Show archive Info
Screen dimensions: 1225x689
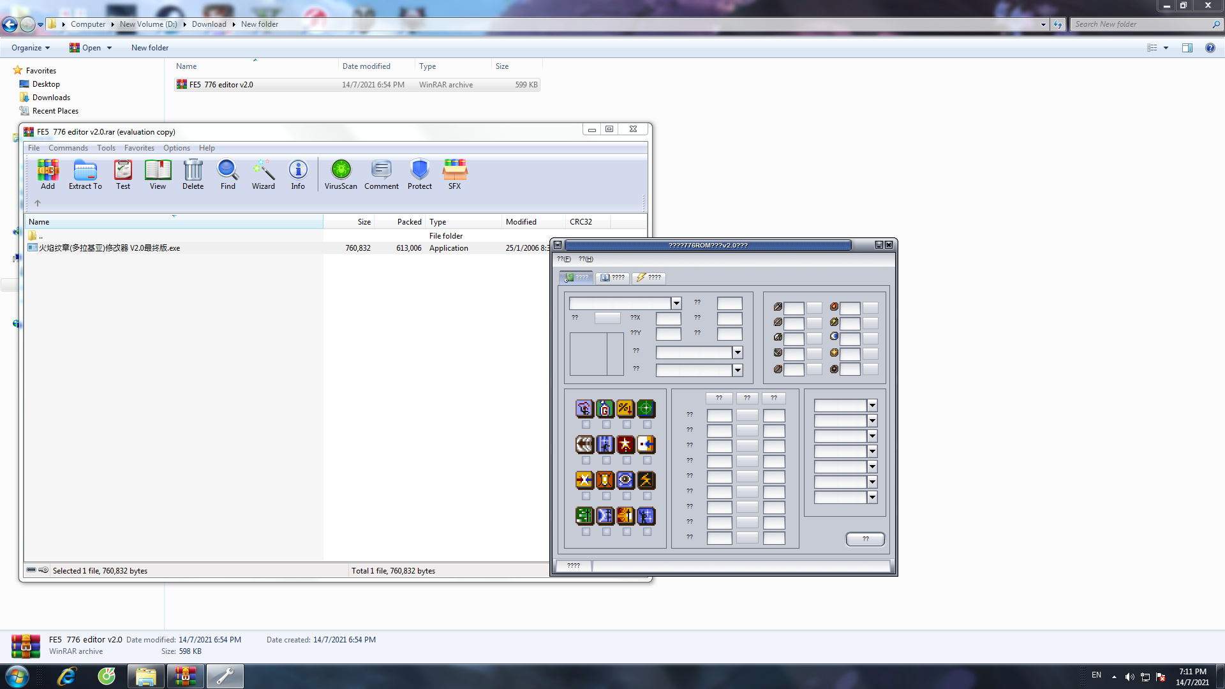click(298, 174)
